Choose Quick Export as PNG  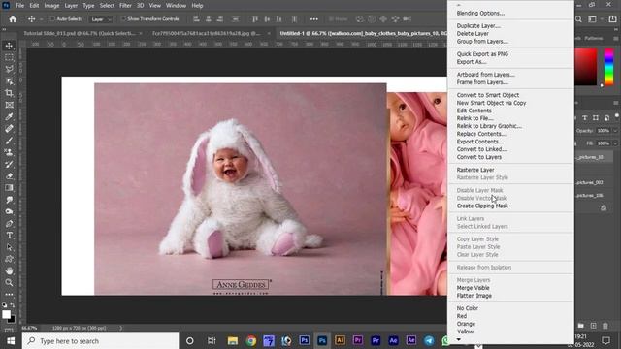click(x=482, y=54)
